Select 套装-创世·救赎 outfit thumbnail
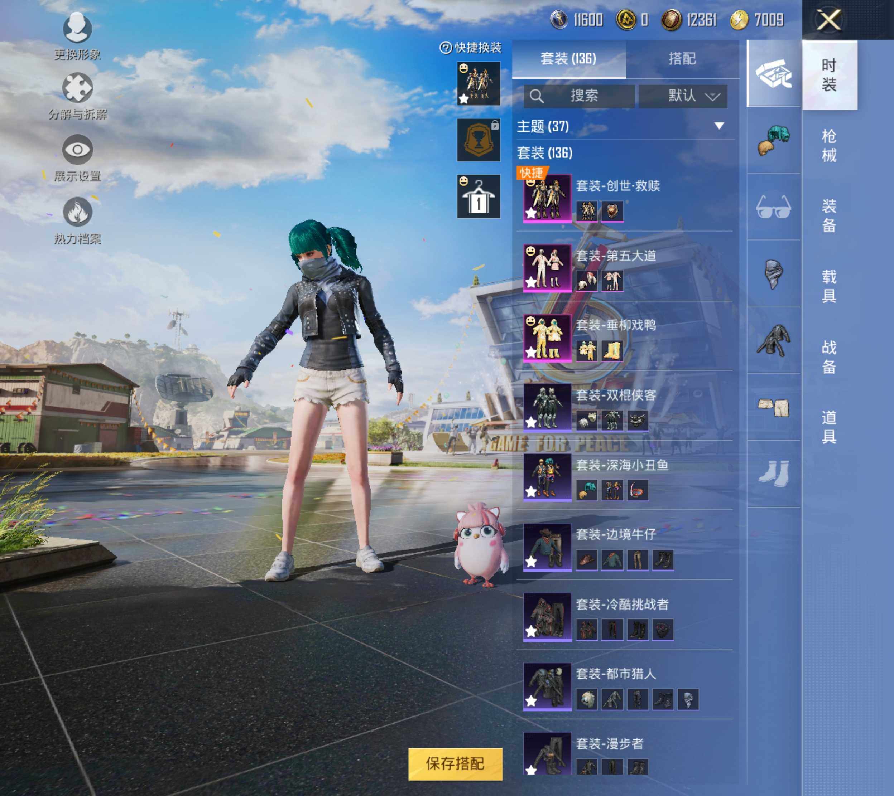This screenshot has width=894, height=796. pos(547,199)
